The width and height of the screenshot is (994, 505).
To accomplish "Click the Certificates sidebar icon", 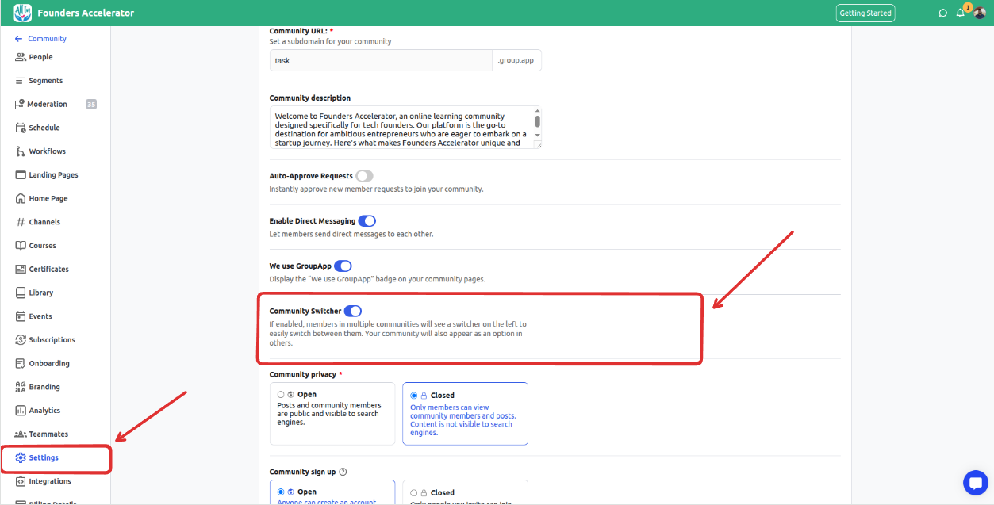I will pyautogui.click(x=21, y=270).
